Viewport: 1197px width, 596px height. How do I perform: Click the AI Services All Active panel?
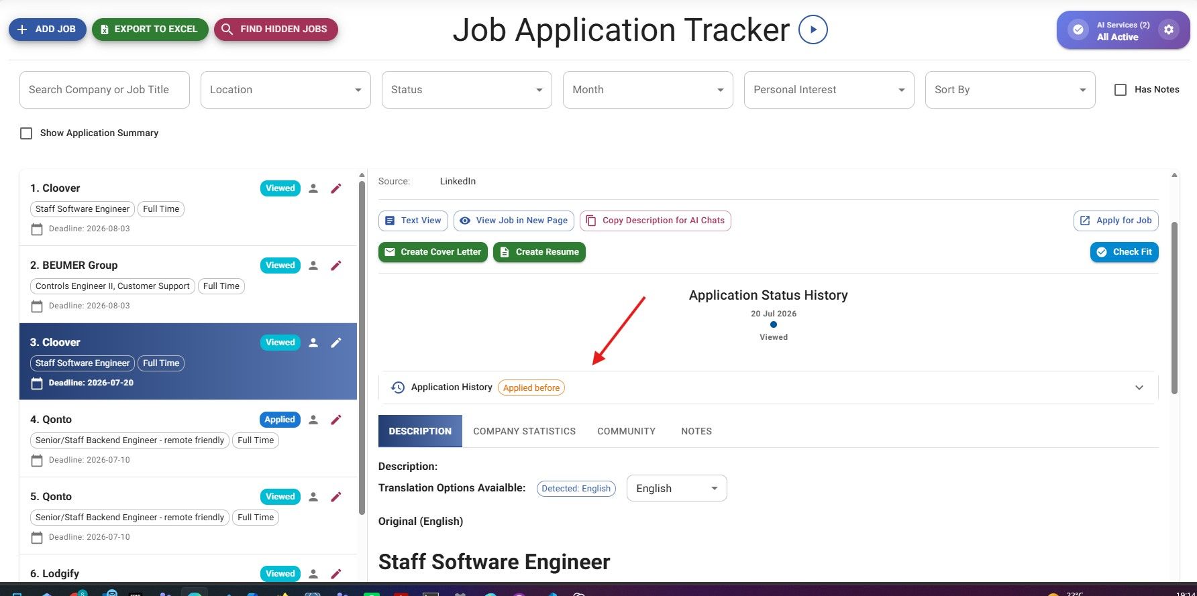coord(1123,30)
